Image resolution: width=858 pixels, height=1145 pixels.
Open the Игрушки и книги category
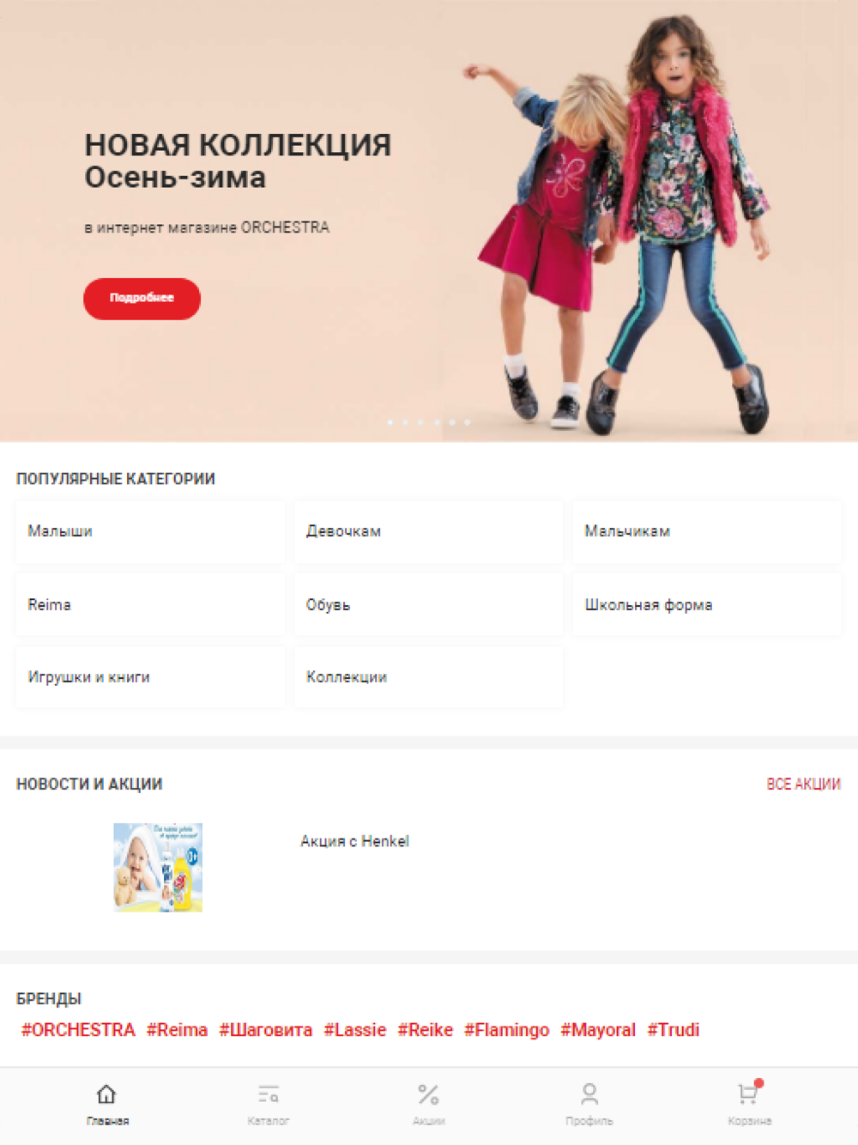pyautogui.click(x=150, y=677)
